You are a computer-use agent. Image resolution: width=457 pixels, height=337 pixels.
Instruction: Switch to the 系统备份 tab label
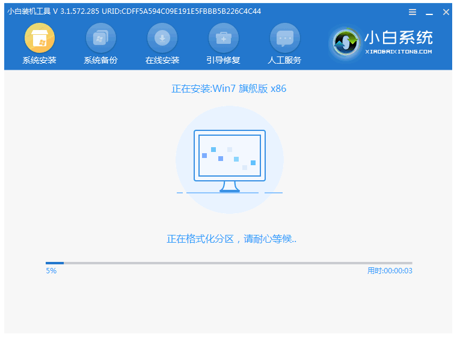100,60
